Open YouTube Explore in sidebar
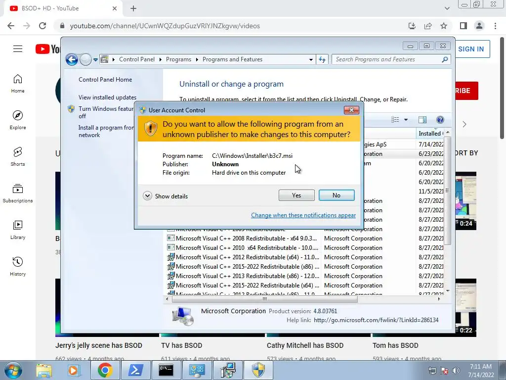 18,120
